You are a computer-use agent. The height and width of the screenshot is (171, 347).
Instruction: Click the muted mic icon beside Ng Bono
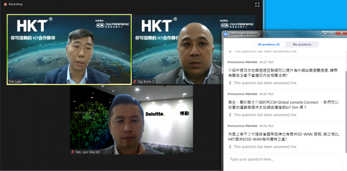pyautogui.click(x=135, y=82)
